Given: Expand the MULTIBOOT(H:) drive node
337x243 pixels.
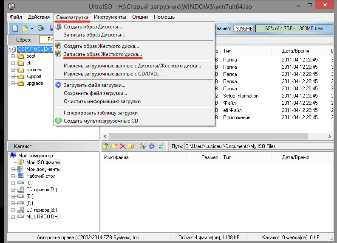Looking at the screenshot, I should coord(13,217).
